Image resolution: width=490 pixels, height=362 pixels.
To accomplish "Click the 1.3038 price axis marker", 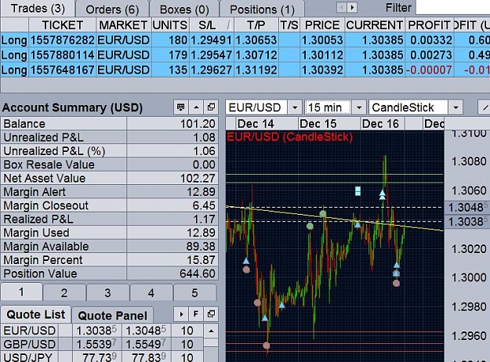I will 467,222.
